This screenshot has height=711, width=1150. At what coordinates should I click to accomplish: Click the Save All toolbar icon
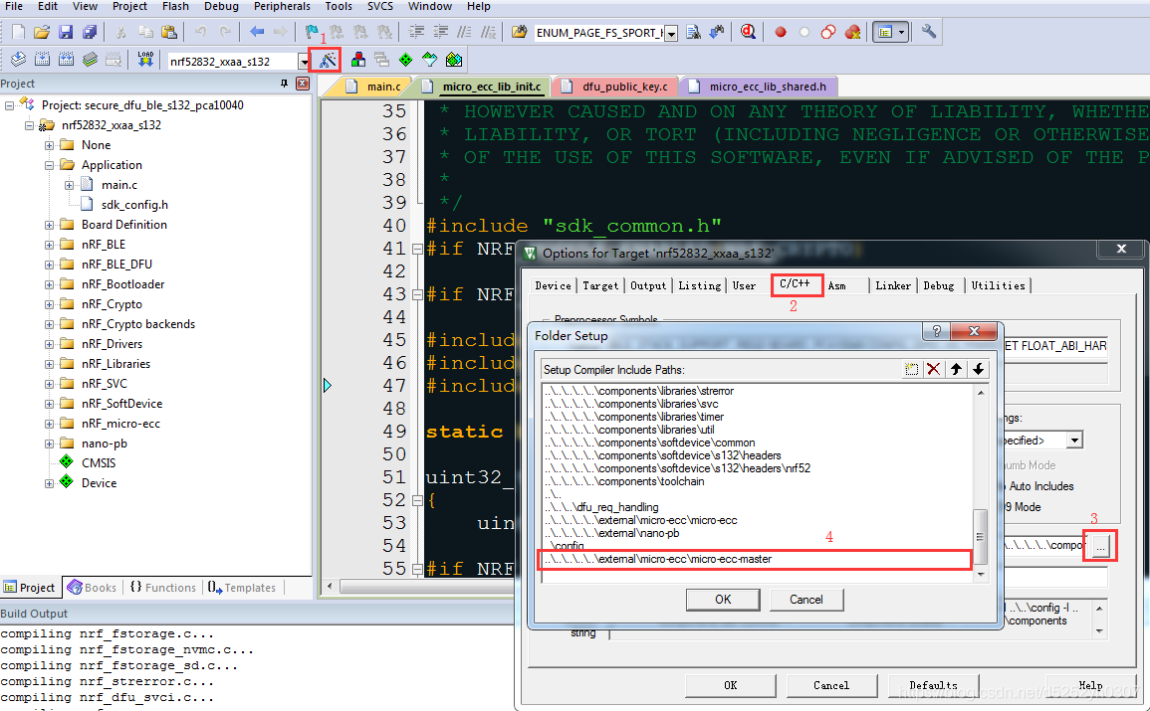89,31
